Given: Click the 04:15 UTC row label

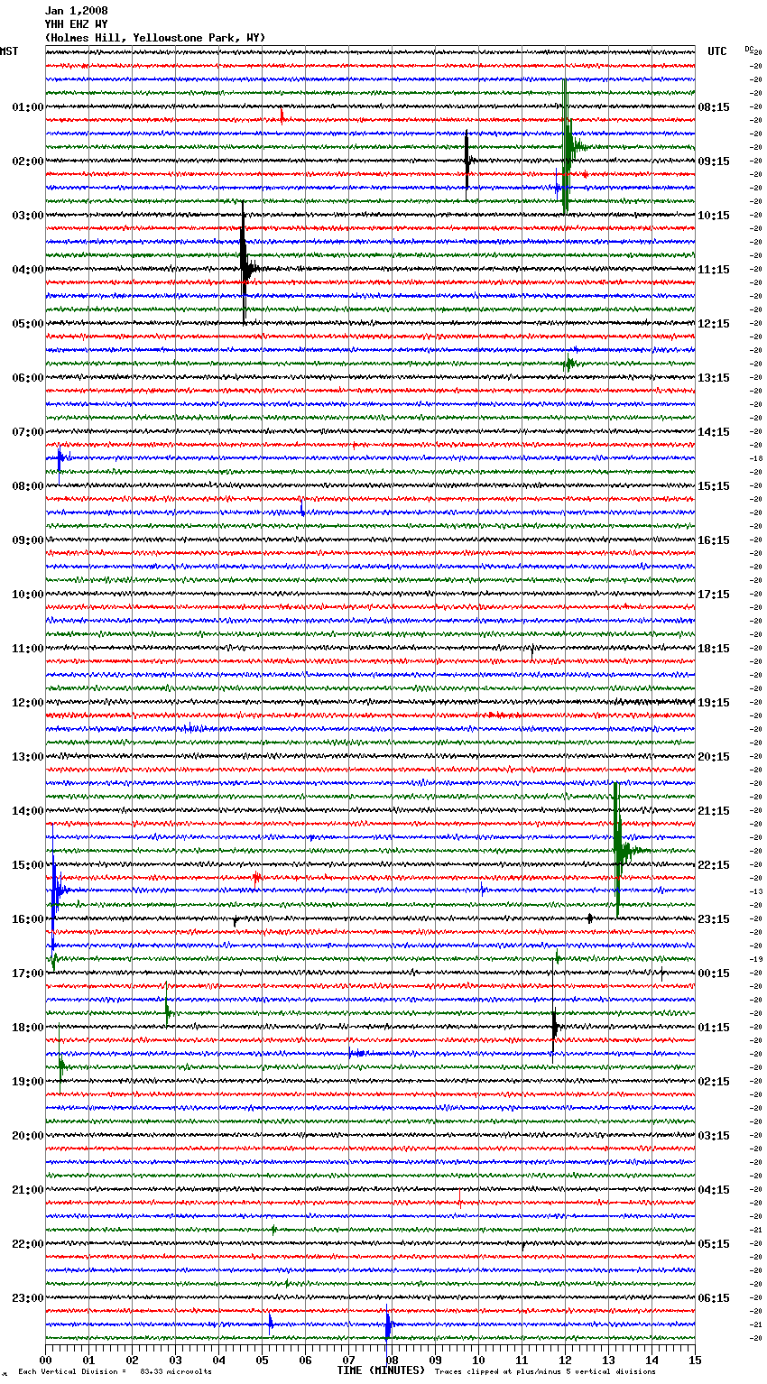Looking at the screenshot, I should pyautogui.click(x=714, y=1190).
